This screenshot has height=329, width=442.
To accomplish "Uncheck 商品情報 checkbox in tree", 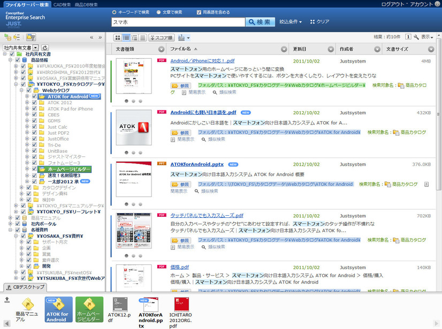I will point(18,60).
